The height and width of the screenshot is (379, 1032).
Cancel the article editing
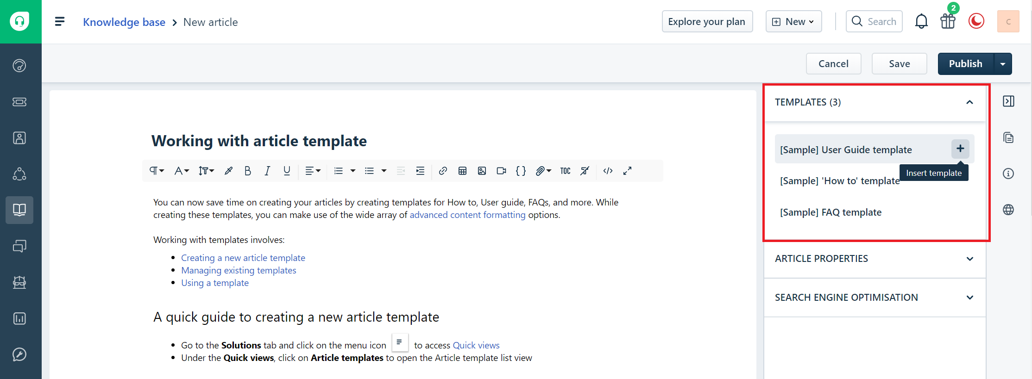pos(833,64)
